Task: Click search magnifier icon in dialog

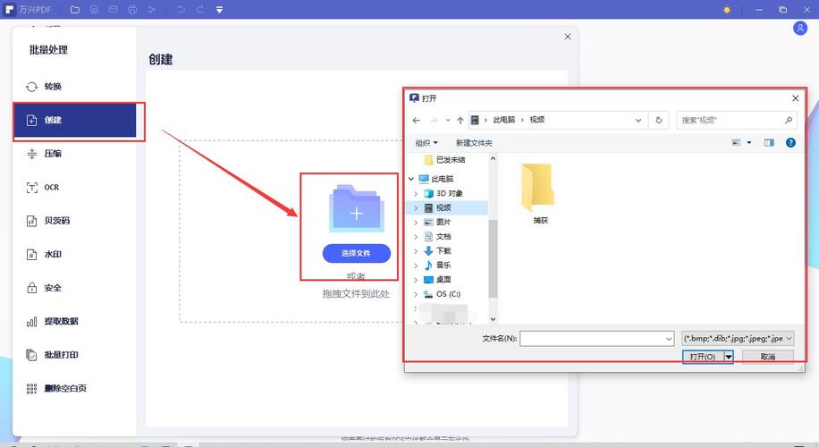Action: (x=789, y=120)
